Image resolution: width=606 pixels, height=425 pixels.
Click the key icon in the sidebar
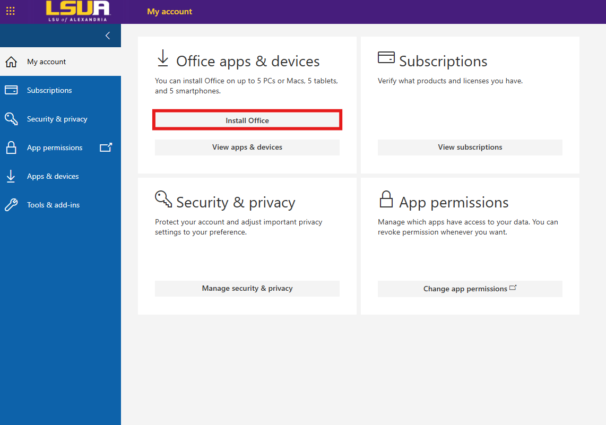click(x=11, y=119)
